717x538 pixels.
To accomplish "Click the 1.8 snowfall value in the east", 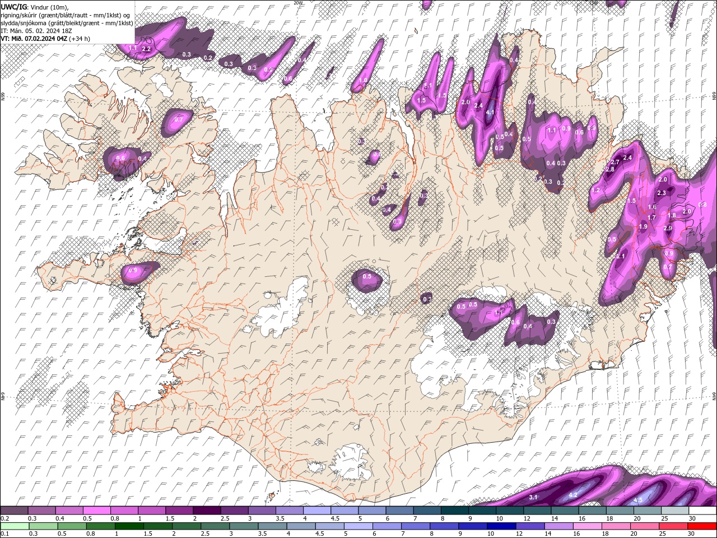I will pos(672,215).
